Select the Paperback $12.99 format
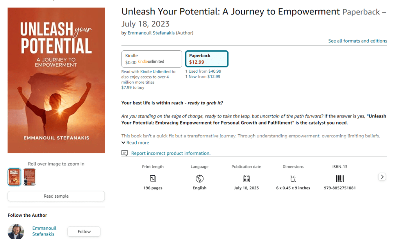Image resolution: width=400 pixels, height=239 pixels. pos(207,59)
